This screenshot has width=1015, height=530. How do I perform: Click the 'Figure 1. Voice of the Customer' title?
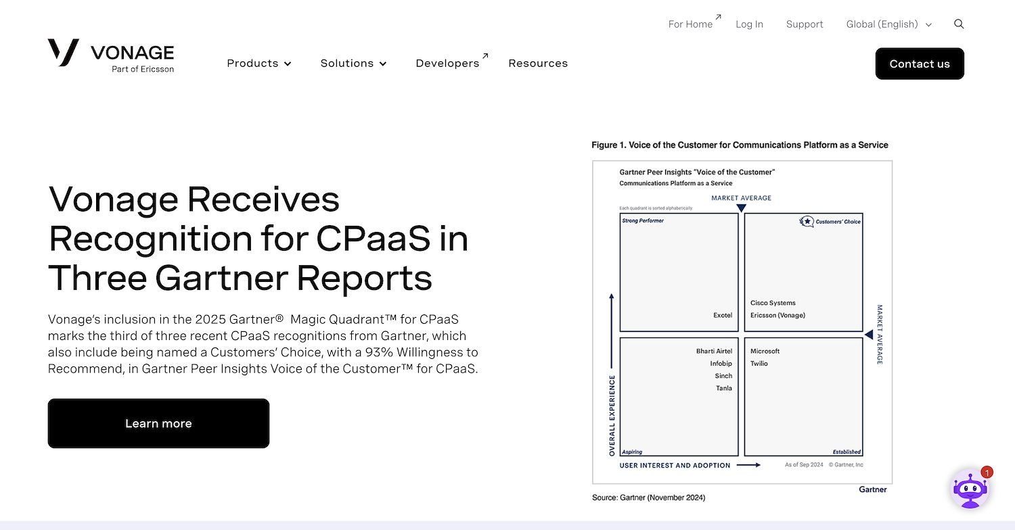pos(740,145)
